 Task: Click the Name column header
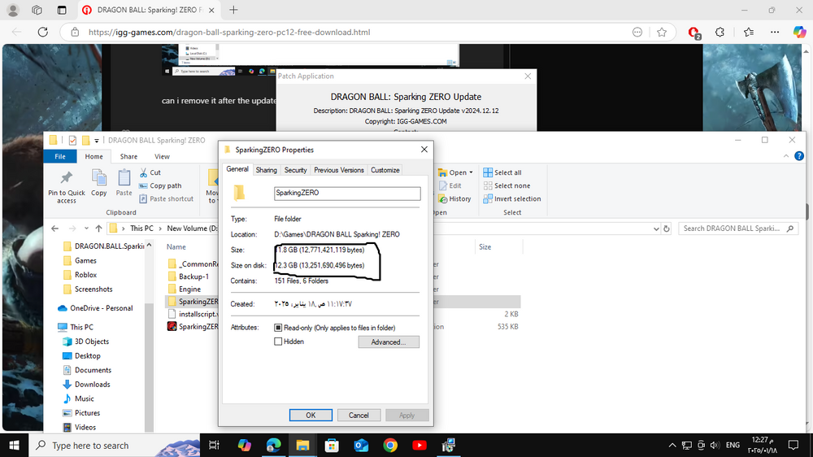tap(176, 247)
